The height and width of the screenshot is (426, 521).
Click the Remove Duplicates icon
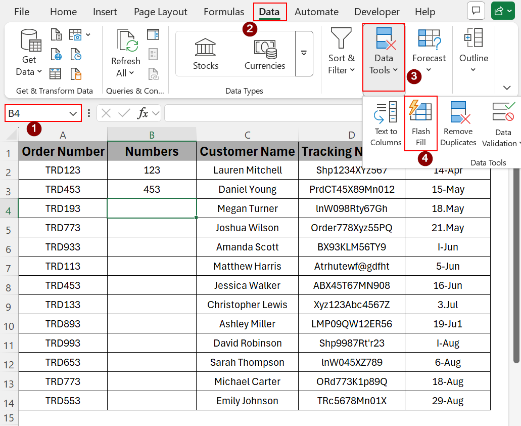pyautogui.click(x=458, y=123)
